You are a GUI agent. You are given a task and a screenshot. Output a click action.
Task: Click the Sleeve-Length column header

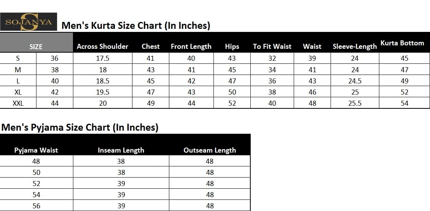(355, 47)
